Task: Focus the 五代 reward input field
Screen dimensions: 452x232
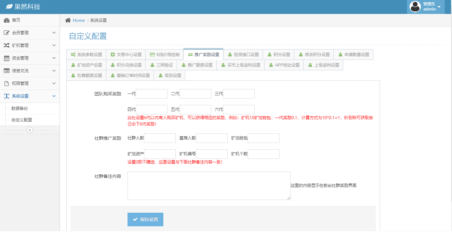Action: (195, 110)
